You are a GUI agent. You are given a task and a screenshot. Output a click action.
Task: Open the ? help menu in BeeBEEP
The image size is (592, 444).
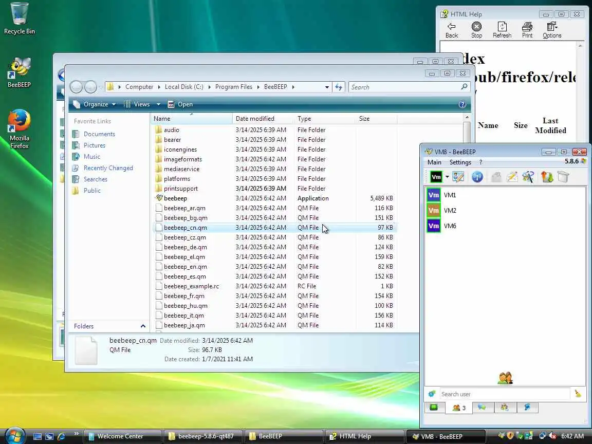tap(480, 162)
